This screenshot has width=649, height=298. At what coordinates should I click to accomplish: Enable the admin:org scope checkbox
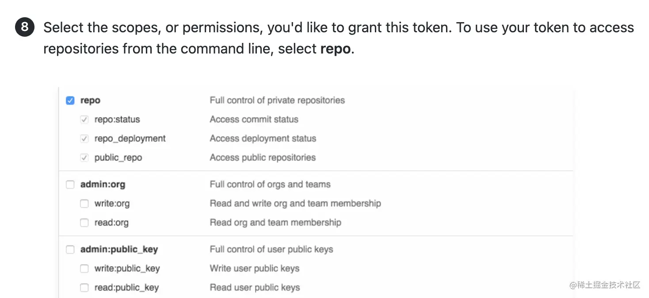coord(70,184)
